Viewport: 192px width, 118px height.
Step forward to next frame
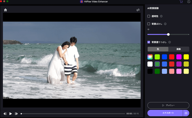click(x=16, y=114)
